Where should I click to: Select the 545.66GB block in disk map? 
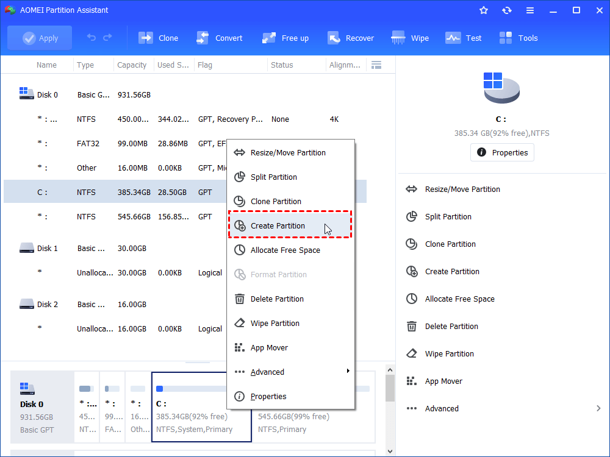(314, 425)
